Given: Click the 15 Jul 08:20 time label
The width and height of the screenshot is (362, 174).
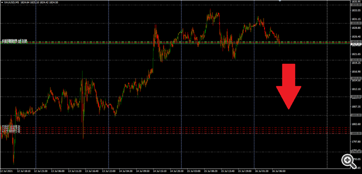Looking at the screenshot, I should point(210,172).
